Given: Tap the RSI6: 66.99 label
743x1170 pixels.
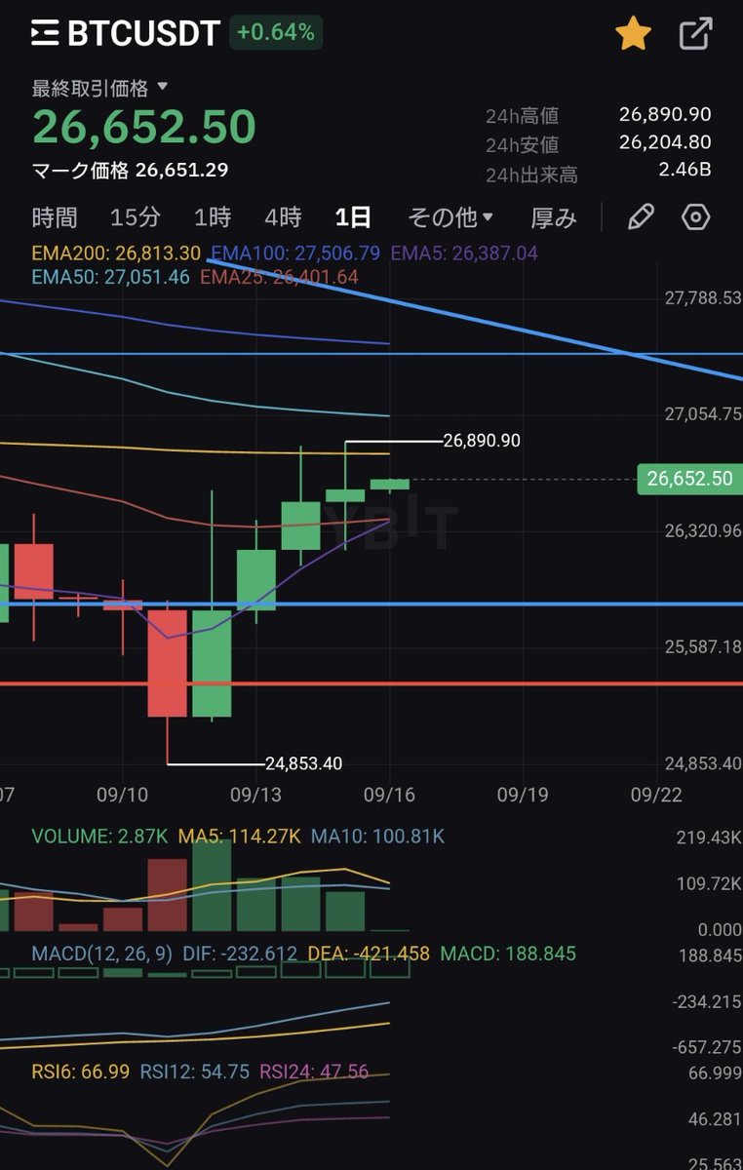Looking at the screenshot, I should (x=80, y=1072).
